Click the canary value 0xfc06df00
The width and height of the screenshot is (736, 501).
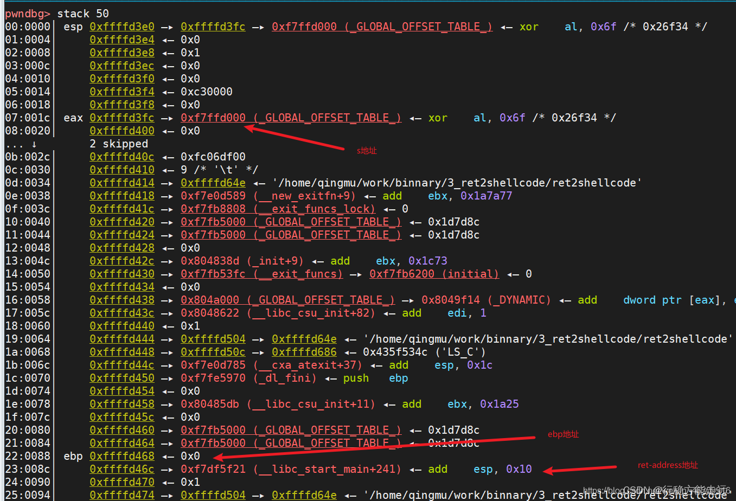[x=213, y=157]
